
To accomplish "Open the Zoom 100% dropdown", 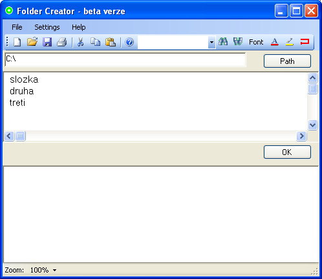I will pos(43,270).
